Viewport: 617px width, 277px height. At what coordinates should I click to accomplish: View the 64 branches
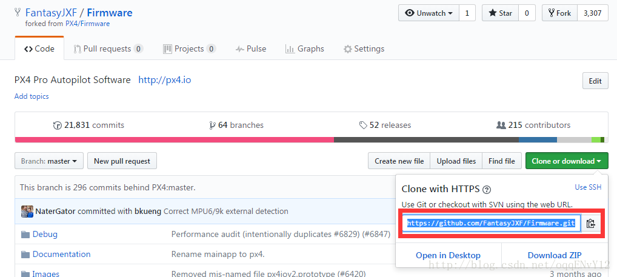point(236,125)
